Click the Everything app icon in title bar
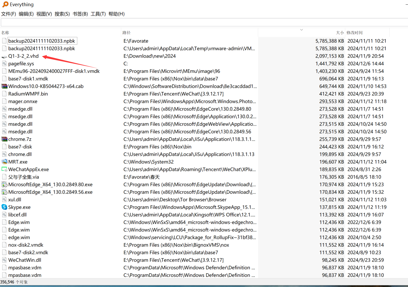 (5, 4)
